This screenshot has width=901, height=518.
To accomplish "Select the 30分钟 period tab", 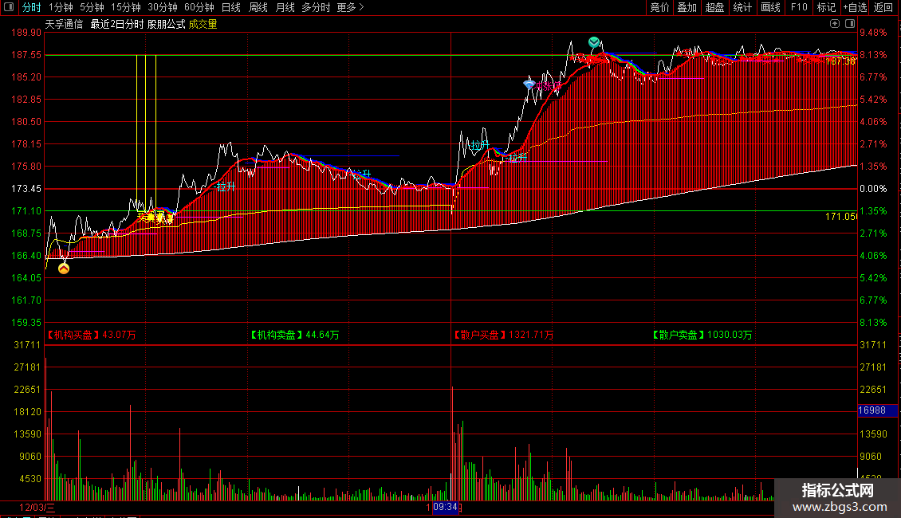I will tap(163, 7).
